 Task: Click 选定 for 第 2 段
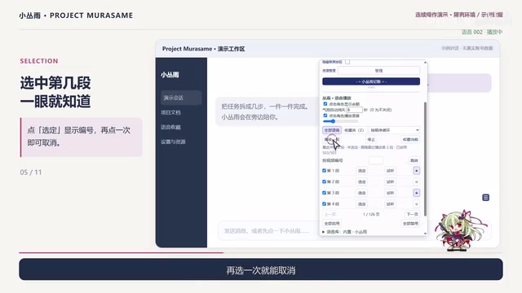(x=362, y=181)
